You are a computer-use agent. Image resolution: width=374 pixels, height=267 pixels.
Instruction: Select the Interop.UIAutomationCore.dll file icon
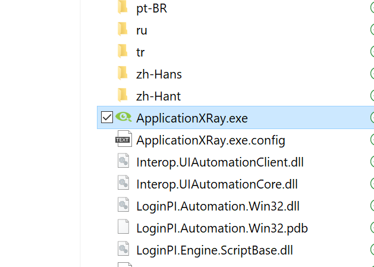(123, 183)
